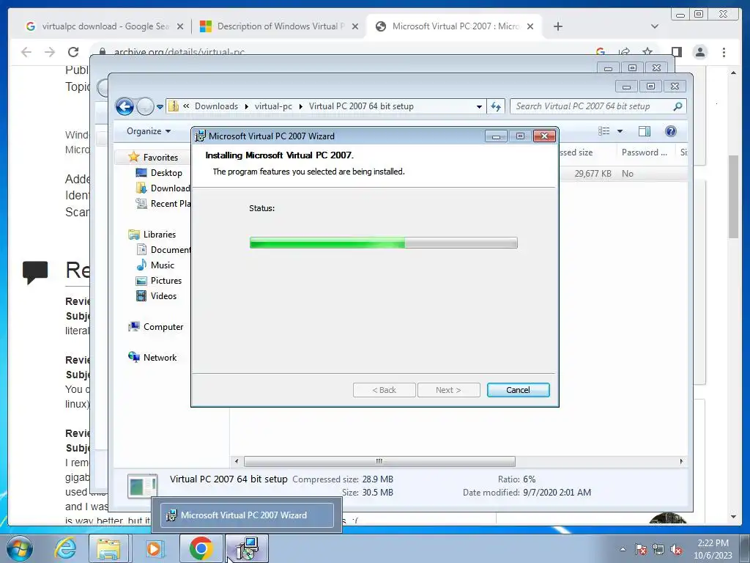Open Explorer help question mark icon
The image size is (750, 563).
tap(671, 131)
